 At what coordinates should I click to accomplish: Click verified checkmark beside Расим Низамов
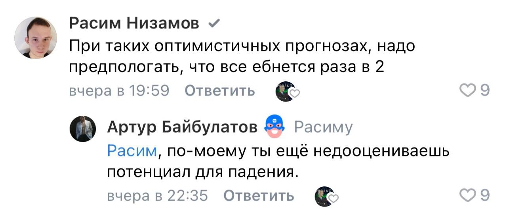[x=213, y=25]
